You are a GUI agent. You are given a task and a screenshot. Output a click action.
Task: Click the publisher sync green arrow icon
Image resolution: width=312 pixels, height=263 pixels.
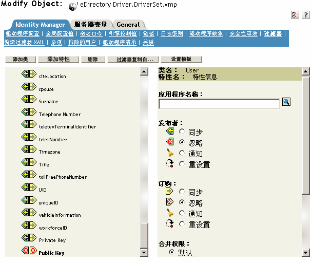point(170,131)
